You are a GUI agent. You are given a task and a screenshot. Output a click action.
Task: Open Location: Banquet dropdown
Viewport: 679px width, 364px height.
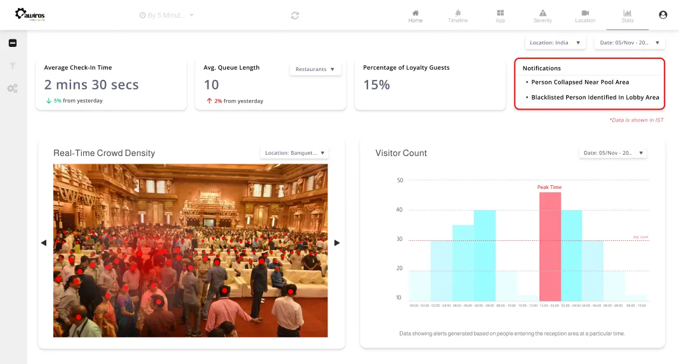pos(294,153)
